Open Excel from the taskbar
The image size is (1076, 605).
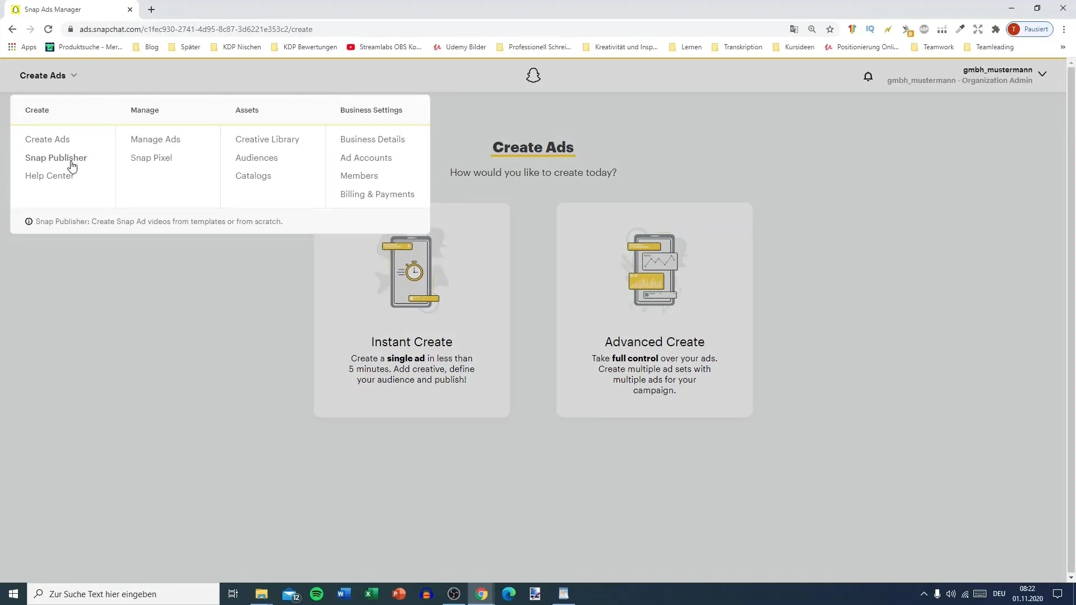pos(371,594)
